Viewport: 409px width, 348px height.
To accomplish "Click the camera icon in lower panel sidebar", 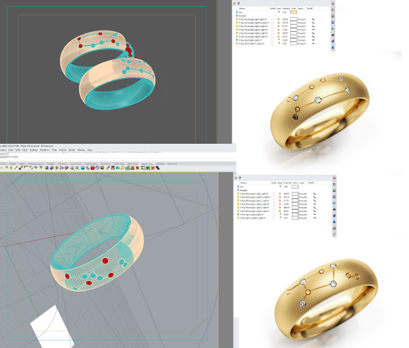I will coord(334,209).
